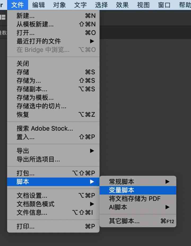The height and width of the screenshot is (246, 191).
Task: Click the layout icon behind the menu
Action: pos(3,17)
